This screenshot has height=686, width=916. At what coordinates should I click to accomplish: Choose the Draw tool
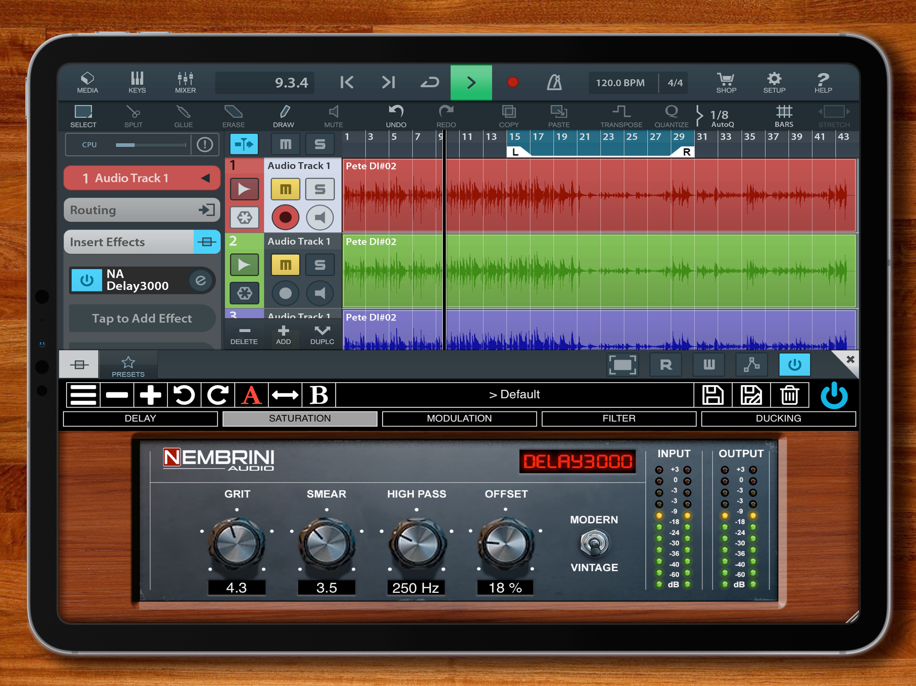point(284,116)
